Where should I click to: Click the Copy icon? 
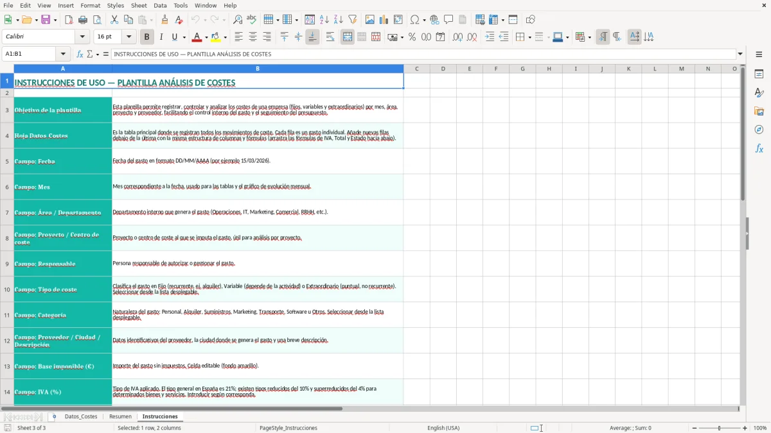(x=128, y=20)
